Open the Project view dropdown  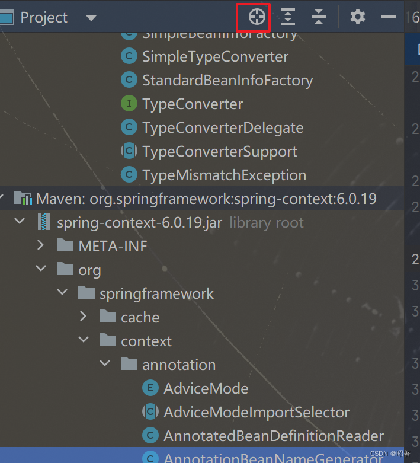[x=91, y=18]
